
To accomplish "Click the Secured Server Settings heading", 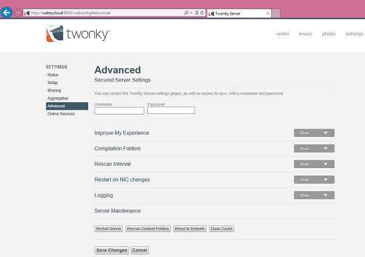I will (122, 80).
